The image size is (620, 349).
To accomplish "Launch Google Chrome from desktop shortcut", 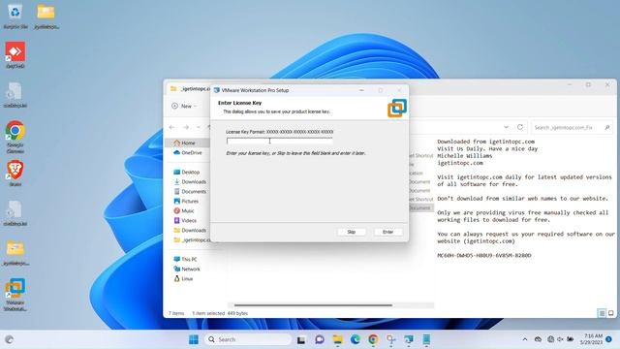I will tap(15, 137).
